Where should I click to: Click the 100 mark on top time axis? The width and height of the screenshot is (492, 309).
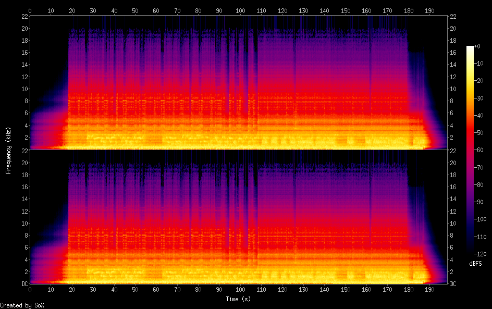pyautogui.click(x=240, y=10)
